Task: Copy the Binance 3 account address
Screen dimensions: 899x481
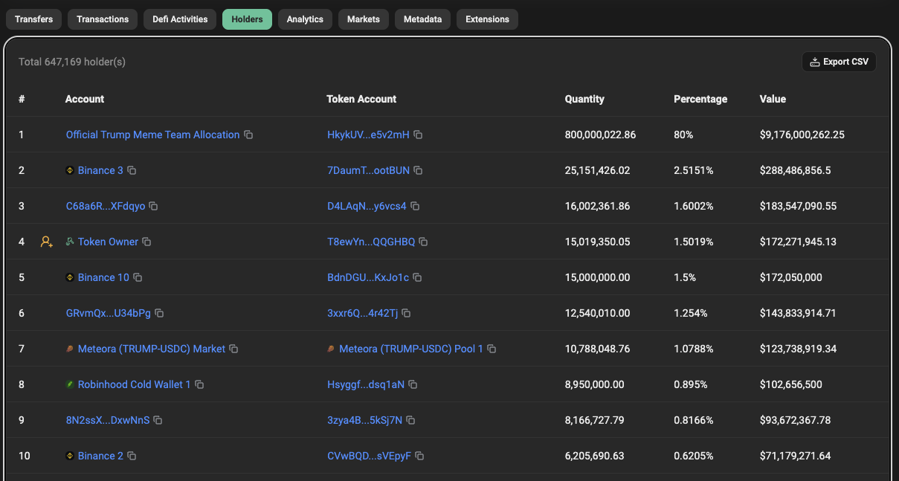Action: coord(132,170)
